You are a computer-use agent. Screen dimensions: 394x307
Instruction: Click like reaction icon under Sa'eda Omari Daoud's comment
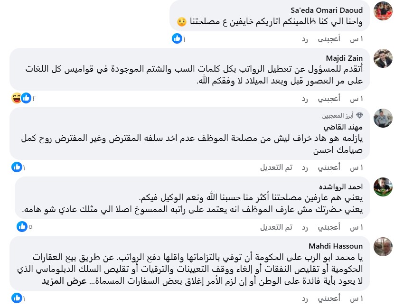click(177, 38)
